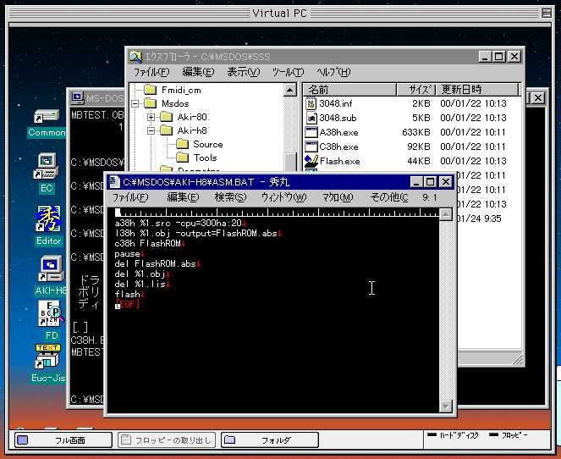Open Explorer ヘルプ(H) menu
The image size is (561, 459).
333,72
